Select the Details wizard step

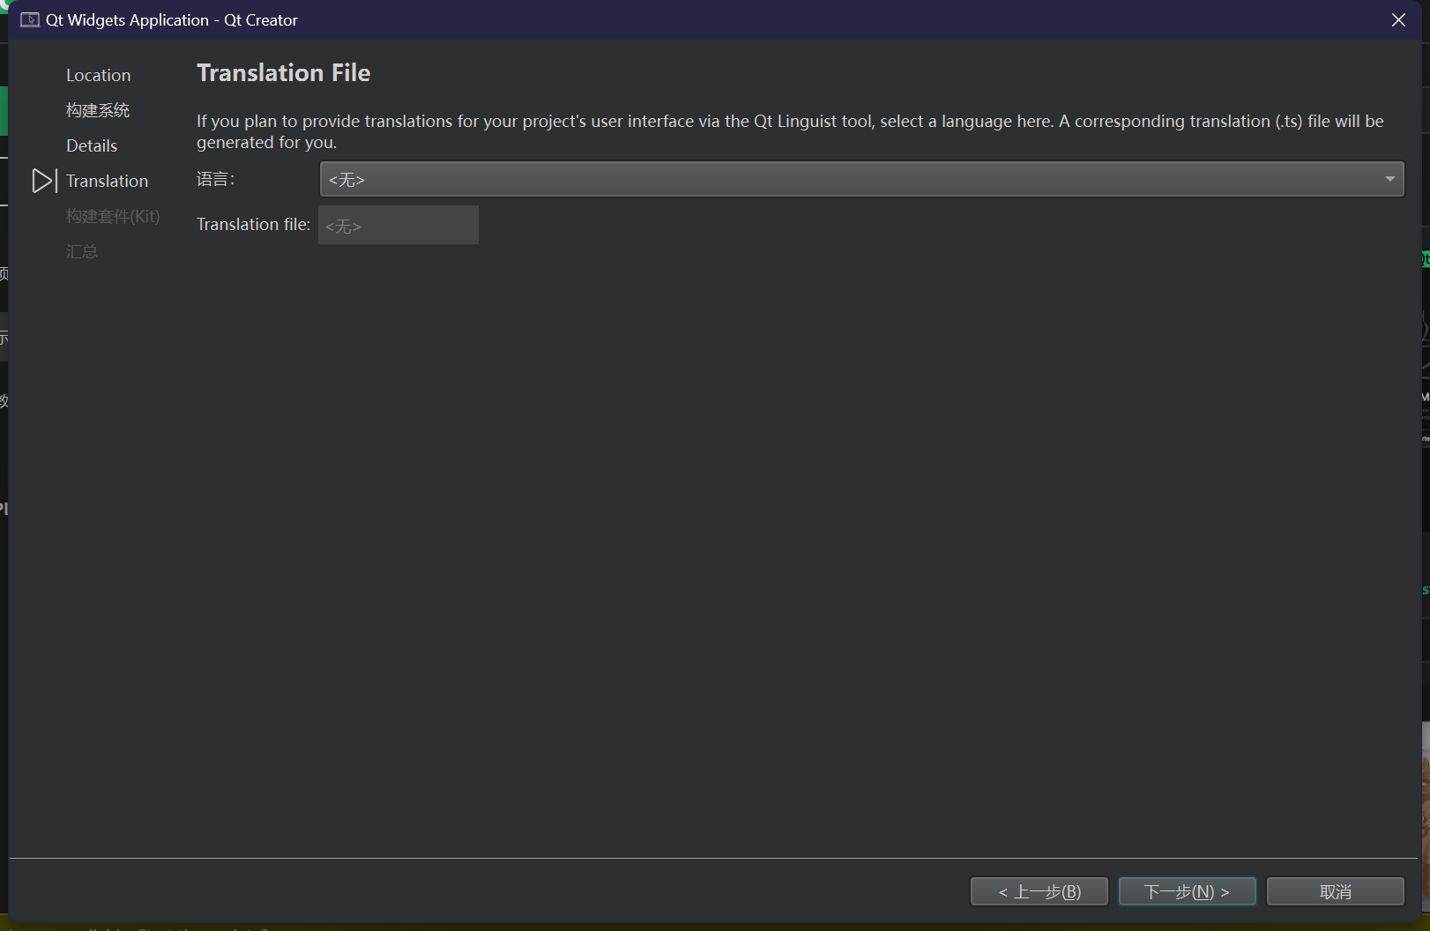tap(92, 145)
